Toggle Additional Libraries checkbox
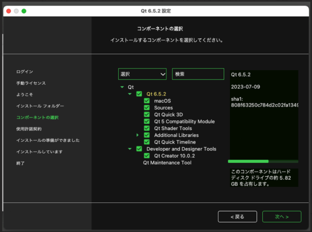 point(147,135)
